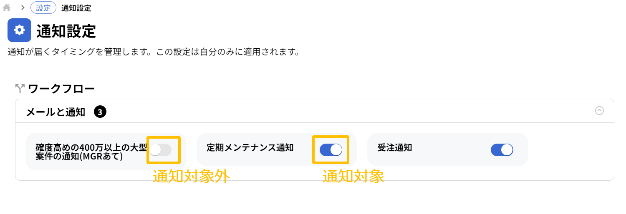
Task: Collapse the メールと通知 panel with chevron
Action: (x=599, y=110)
